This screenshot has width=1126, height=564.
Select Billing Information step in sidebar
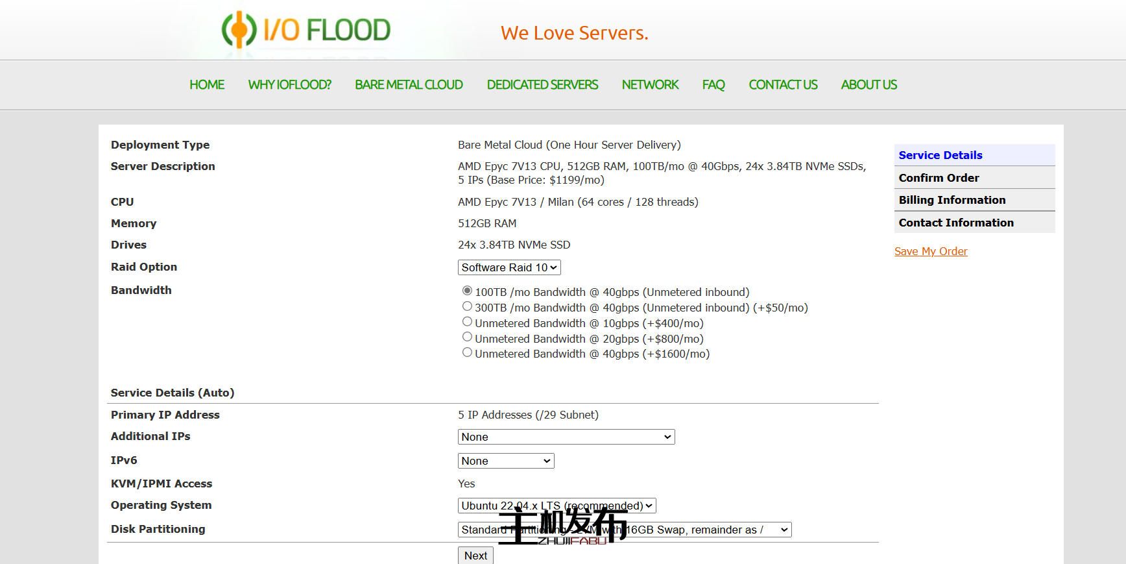pyautogui.click(x=974, y=200)
